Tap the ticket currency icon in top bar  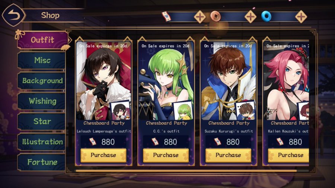(x=166, y=16)
